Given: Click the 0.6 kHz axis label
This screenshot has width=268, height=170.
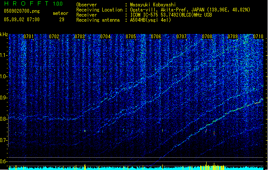Looking at the screenshot, I should point(4,161).
